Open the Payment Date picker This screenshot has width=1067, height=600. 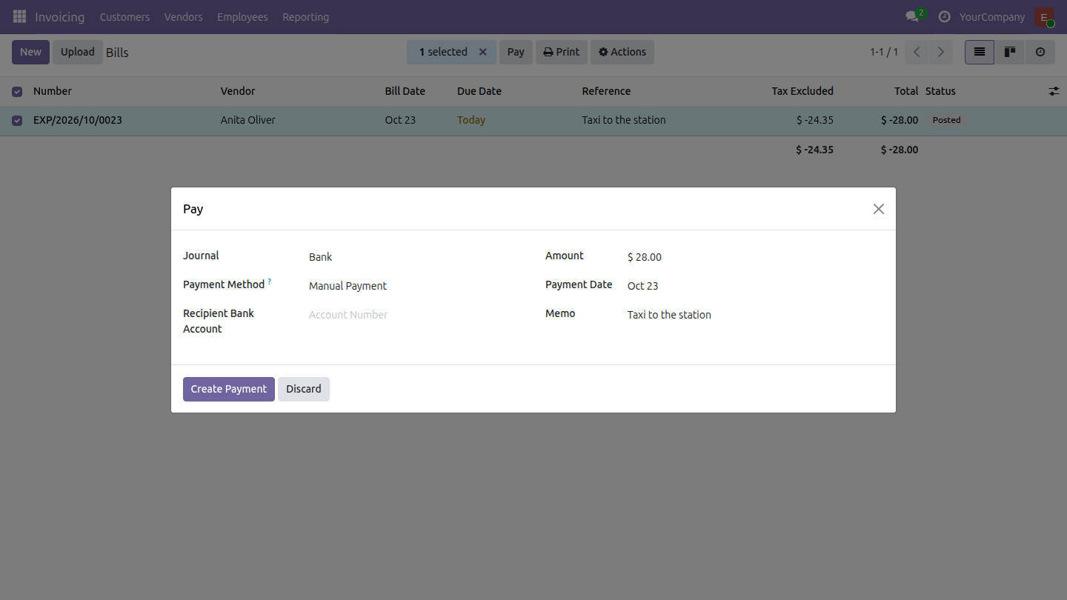(x=755, y=286)
